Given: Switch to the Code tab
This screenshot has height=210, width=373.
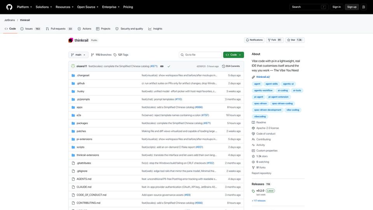Looking at the screenshot, I should tap(10, 29).
